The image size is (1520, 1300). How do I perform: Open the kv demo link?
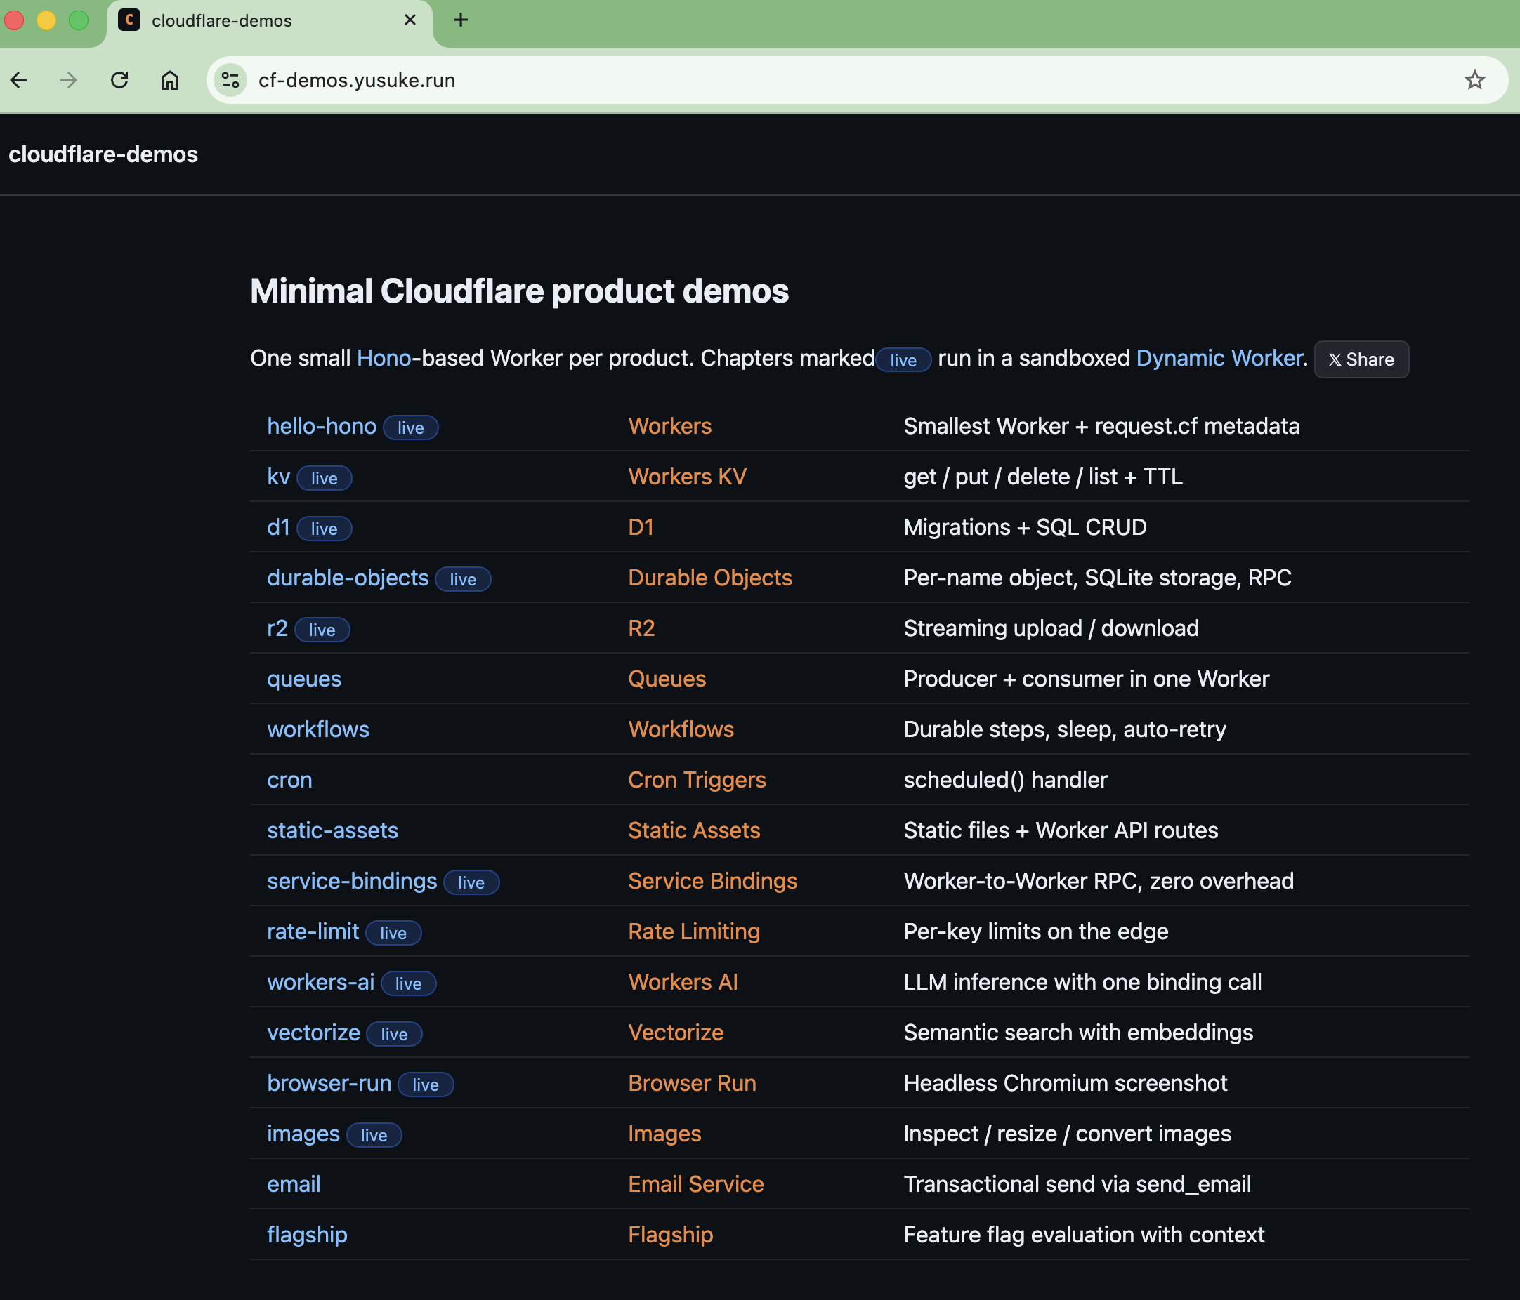pyautogui.click(x=279, y=477)
